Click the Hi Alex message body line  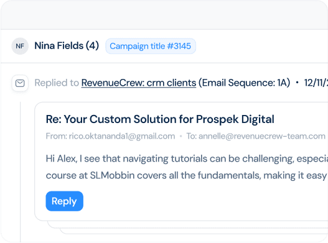point(187,159)
